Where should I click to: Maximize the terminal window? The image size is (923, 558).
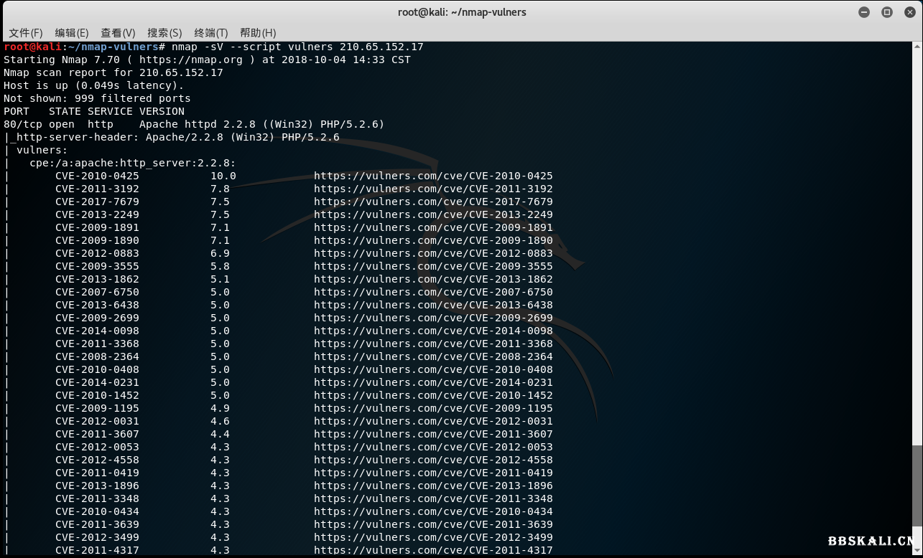pos(887,12)
